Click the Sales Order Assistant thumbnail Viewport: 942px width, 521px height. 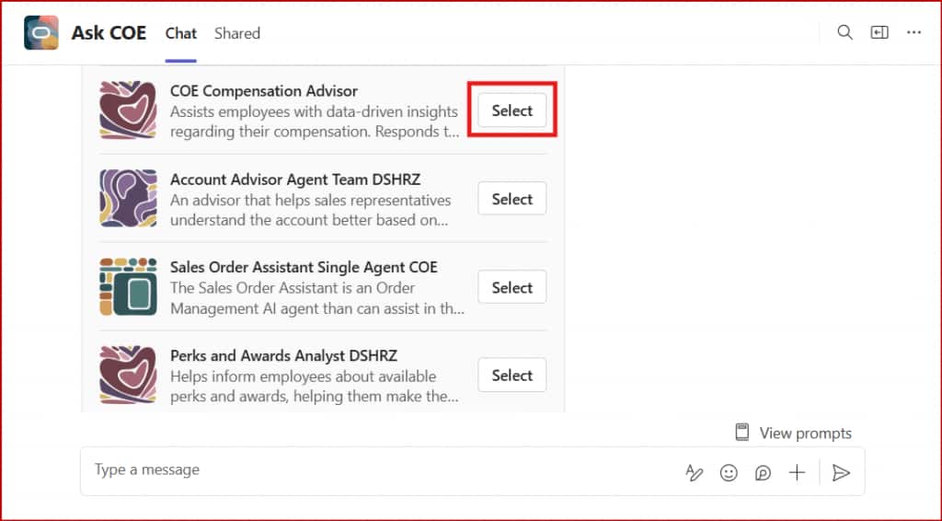click(128, 287)
